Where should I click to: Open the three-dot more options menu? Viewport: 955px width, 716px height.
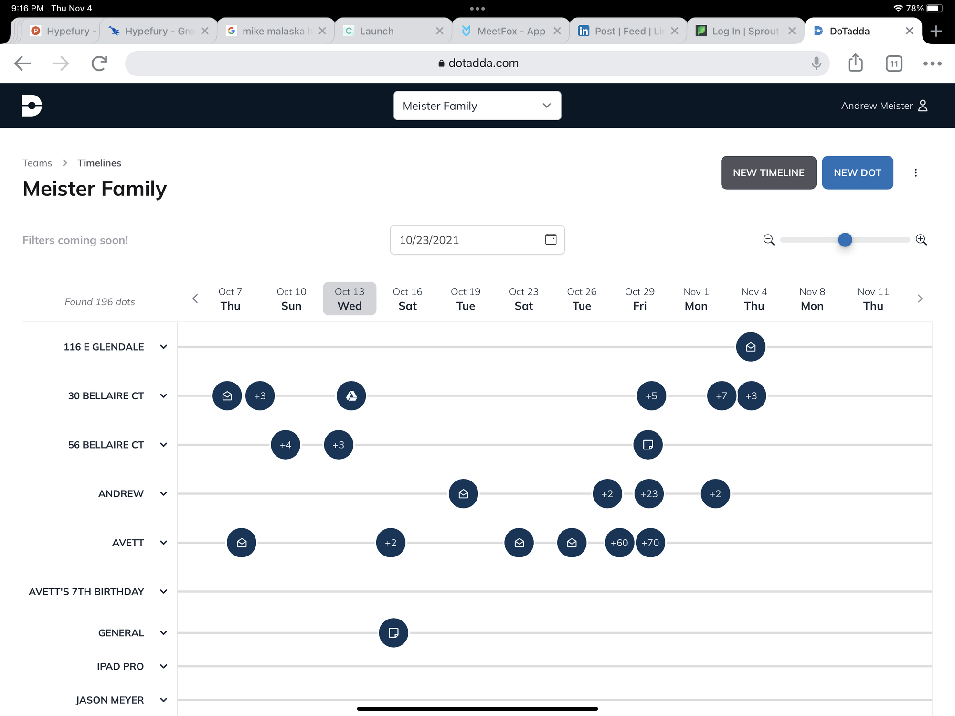click(x=915, y=173)
